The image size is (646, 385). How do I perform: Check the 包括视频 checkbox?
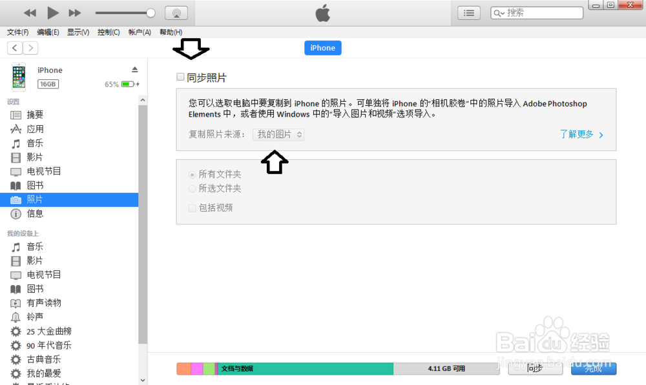[192, 208]
